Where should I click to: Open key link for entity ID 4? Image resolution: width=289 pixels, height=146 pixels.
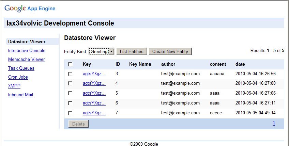(94, 83)
